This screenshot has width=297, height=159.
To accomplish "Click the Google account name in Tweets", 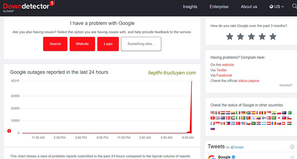I will 224,157.
